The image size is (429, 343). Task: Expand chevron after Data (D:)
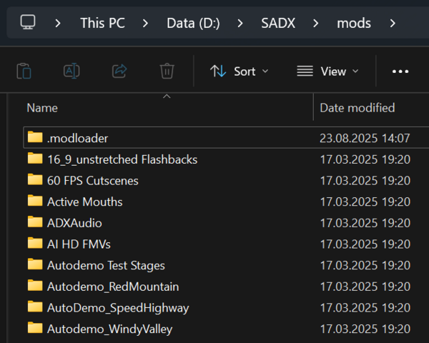240,24
